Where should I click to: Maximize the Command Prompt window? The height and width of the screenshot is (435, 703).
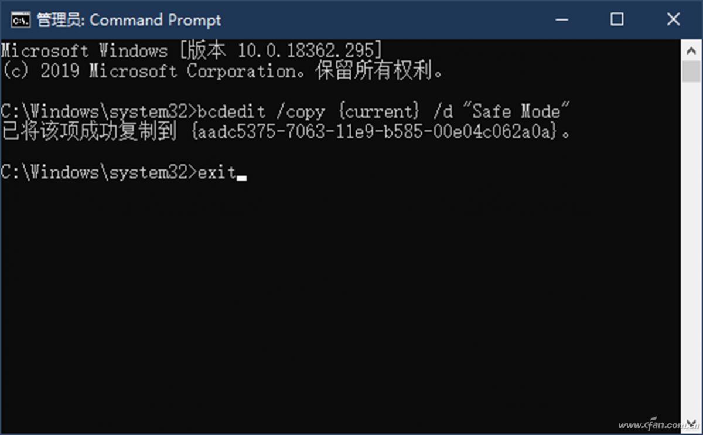tap(616, 19)
